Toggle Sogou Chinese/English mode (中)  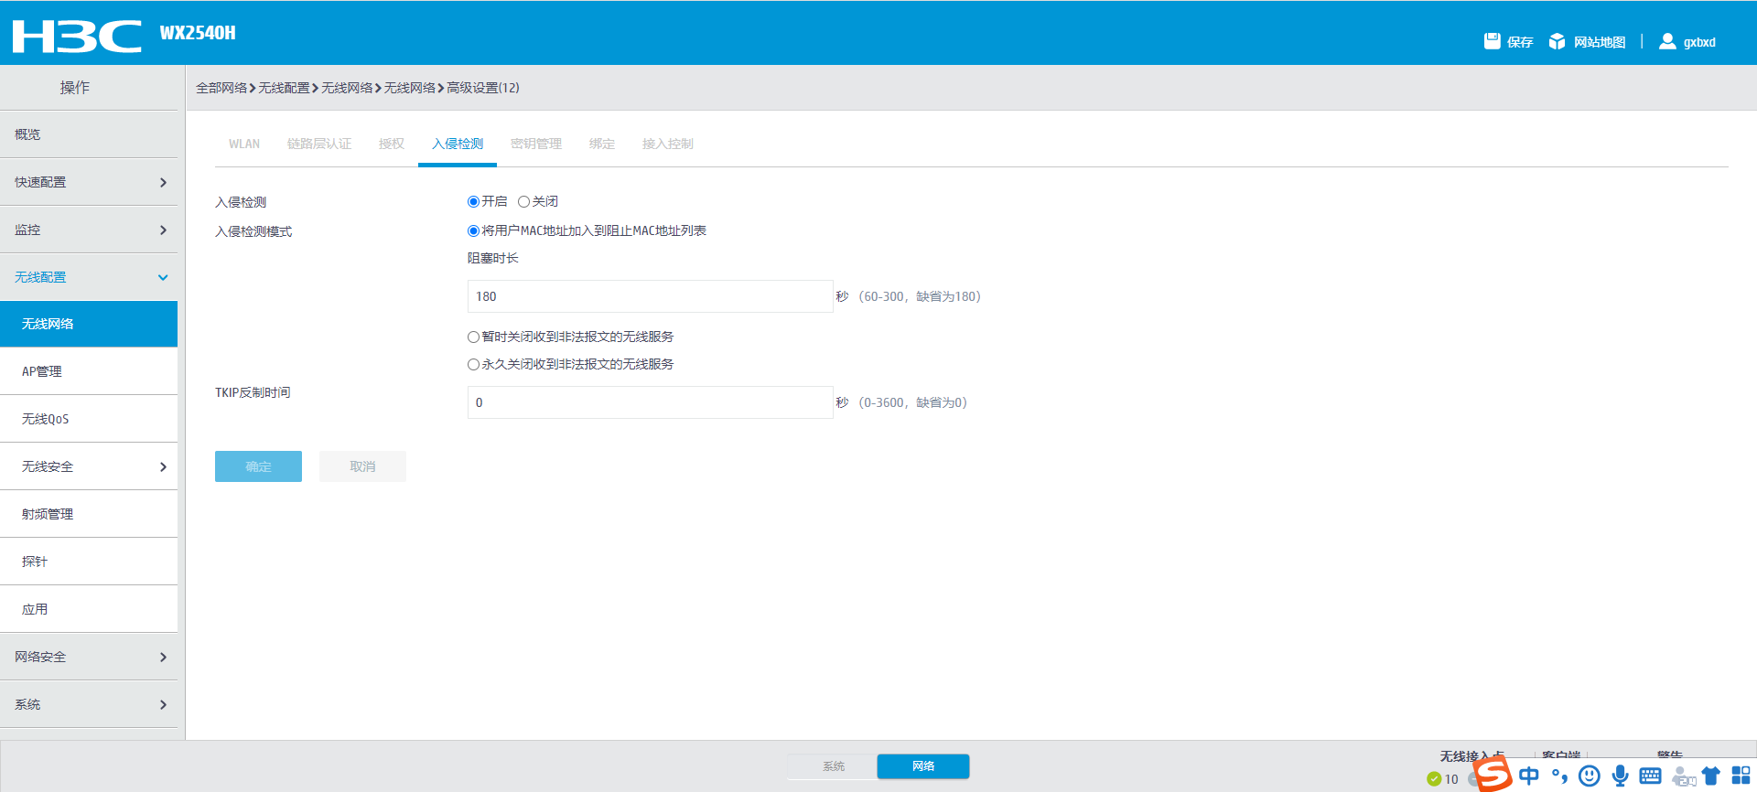1529,776
